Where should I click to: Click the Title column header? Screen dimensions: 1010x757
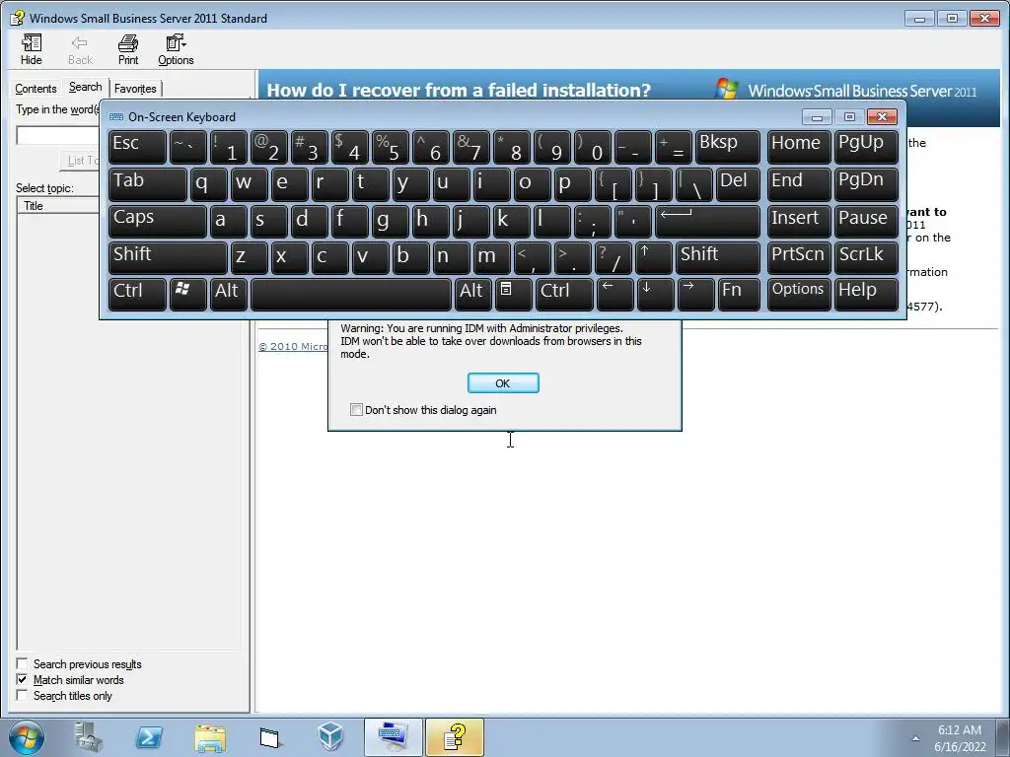coord(58,206)
